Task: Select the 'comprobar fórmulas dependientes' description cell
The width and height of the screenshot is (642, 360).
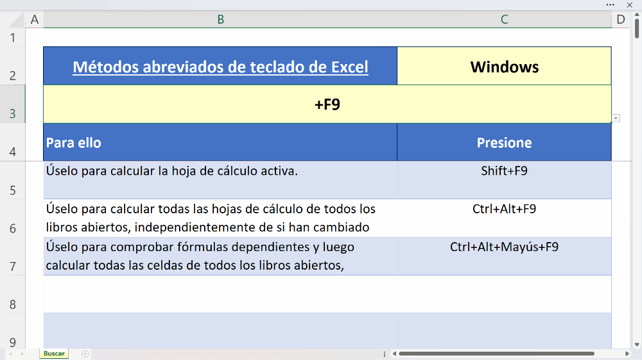Action: pyautogui.click(x=220, y=256)
